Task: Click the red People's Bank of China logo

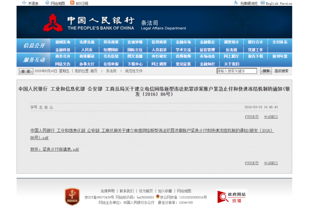Action: 53,23
